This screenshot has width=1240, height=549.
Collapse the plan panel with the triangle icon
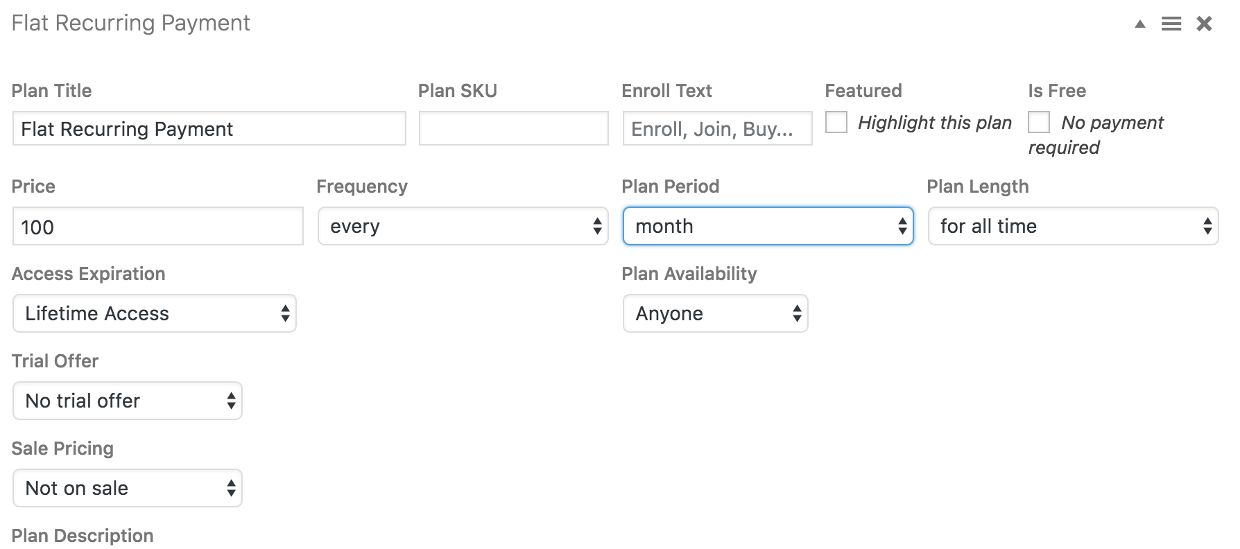[1139, 24]
